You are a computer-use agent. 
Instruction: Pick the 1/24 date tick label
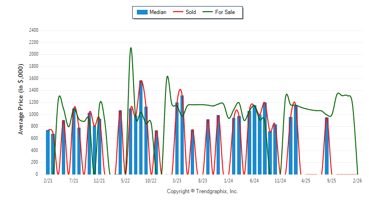pyautogui.click(x=228, y=180)
